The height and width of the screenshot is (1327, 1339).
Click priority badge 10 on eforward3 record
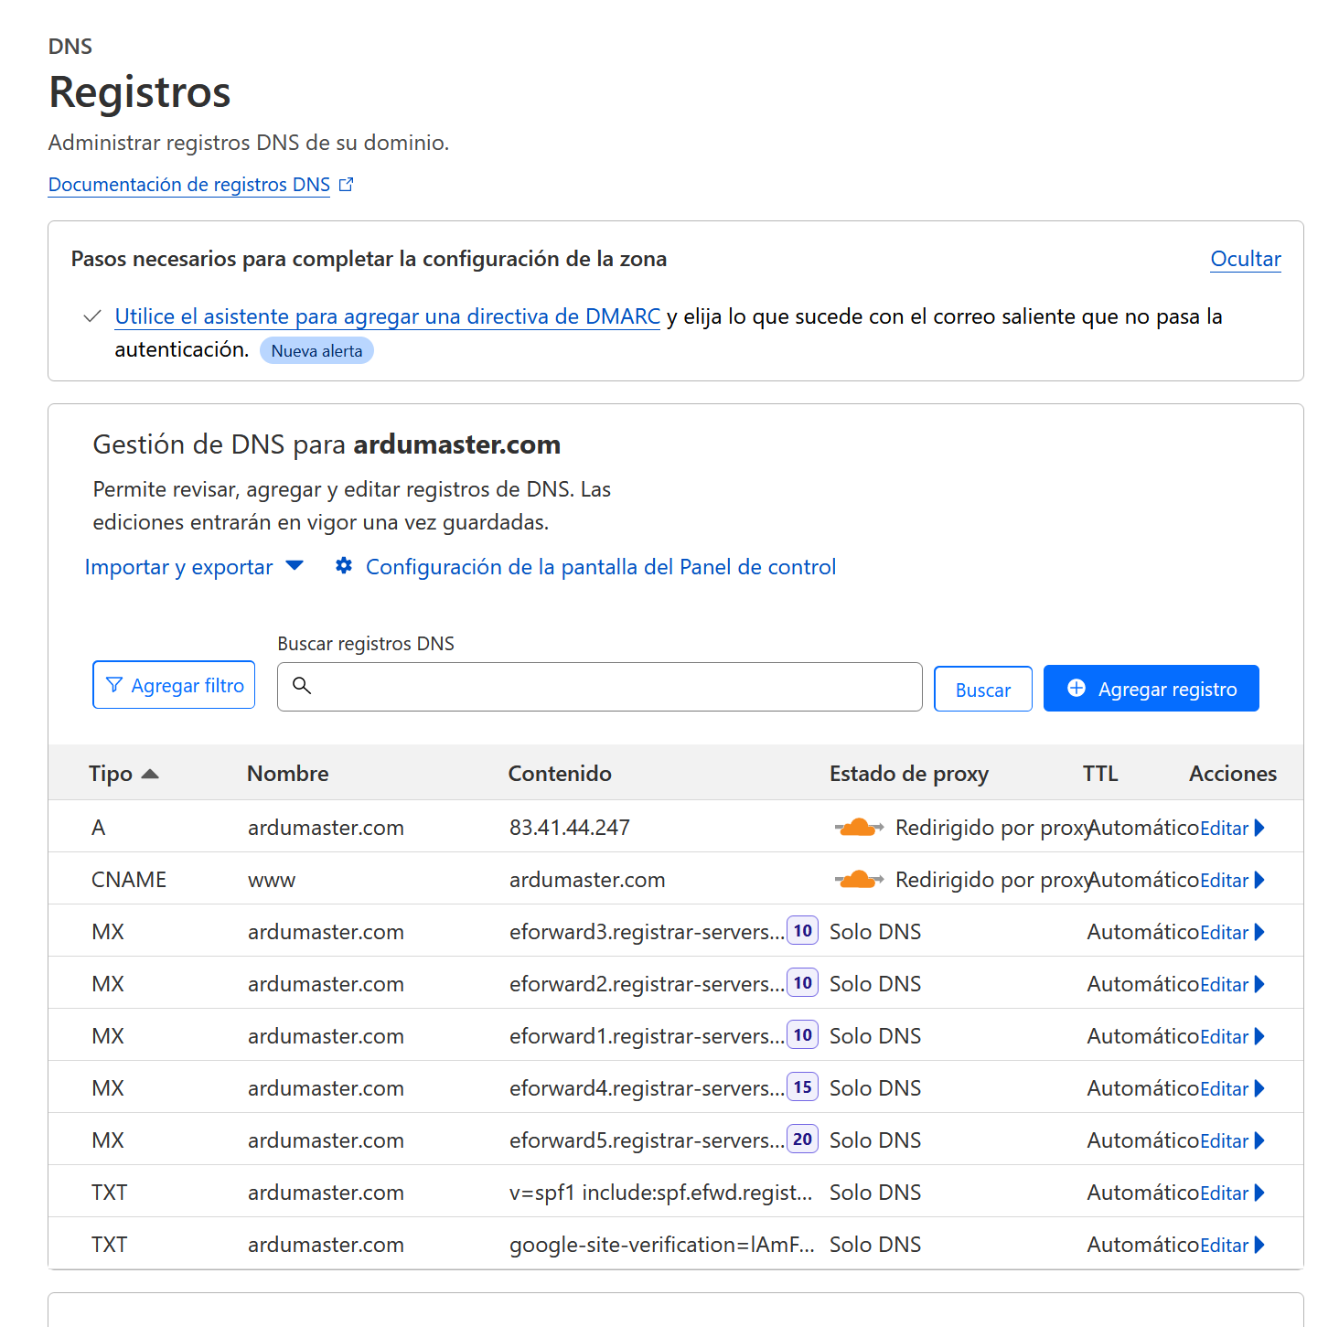[x=803, y=931]
